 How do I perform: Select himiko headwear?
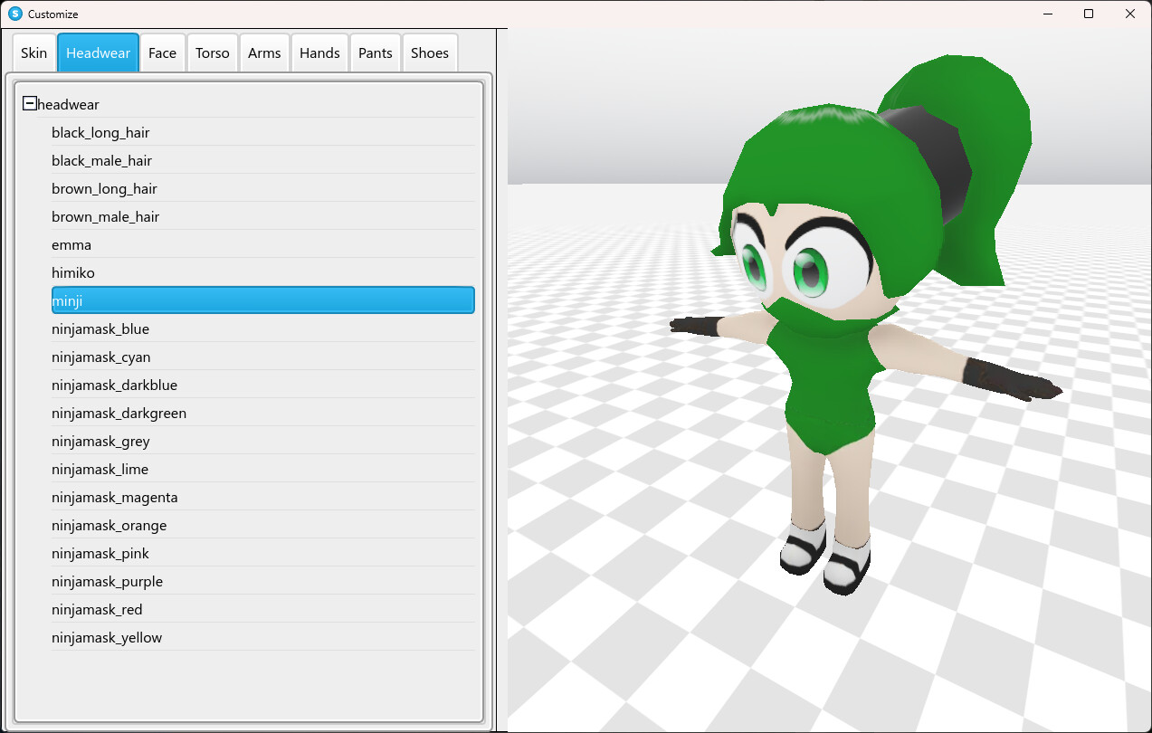tap(72, 272)
